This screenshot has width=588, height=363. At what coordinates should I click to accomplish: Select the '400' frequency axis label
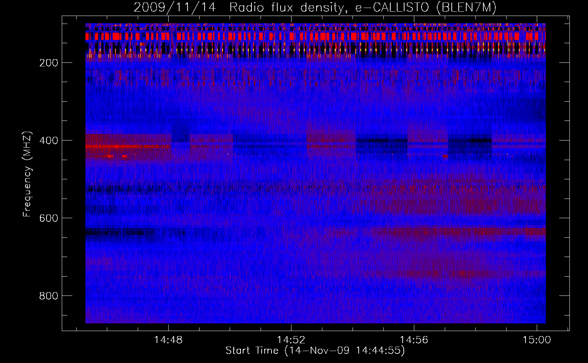(x=49, y=140)
